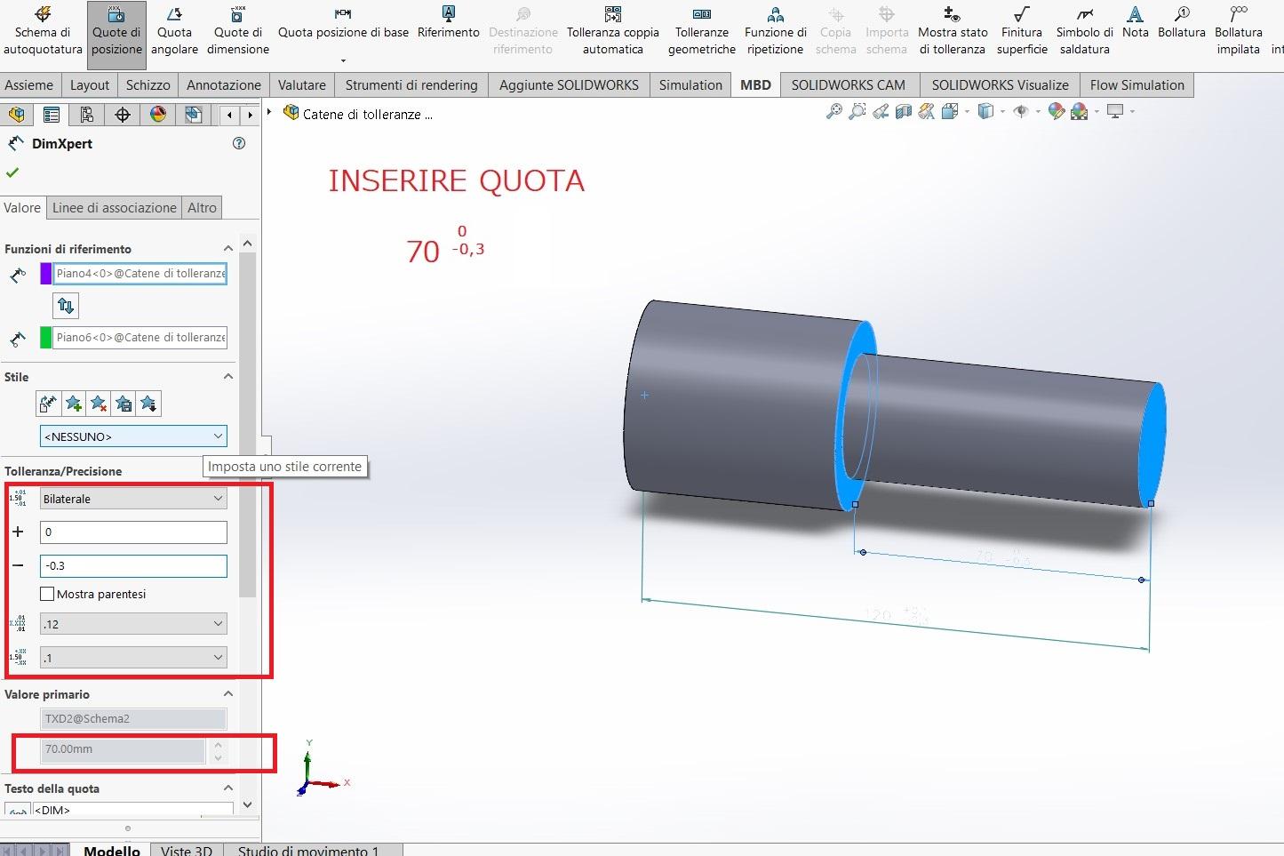
Task: Click green swatch beside Piano6 reference
Action: tap(46, 338)
